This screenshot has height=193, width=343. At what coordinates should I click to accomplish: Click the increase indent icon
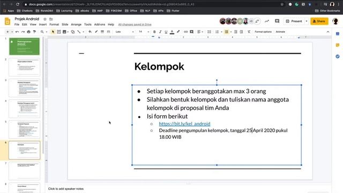click(241, 32)
